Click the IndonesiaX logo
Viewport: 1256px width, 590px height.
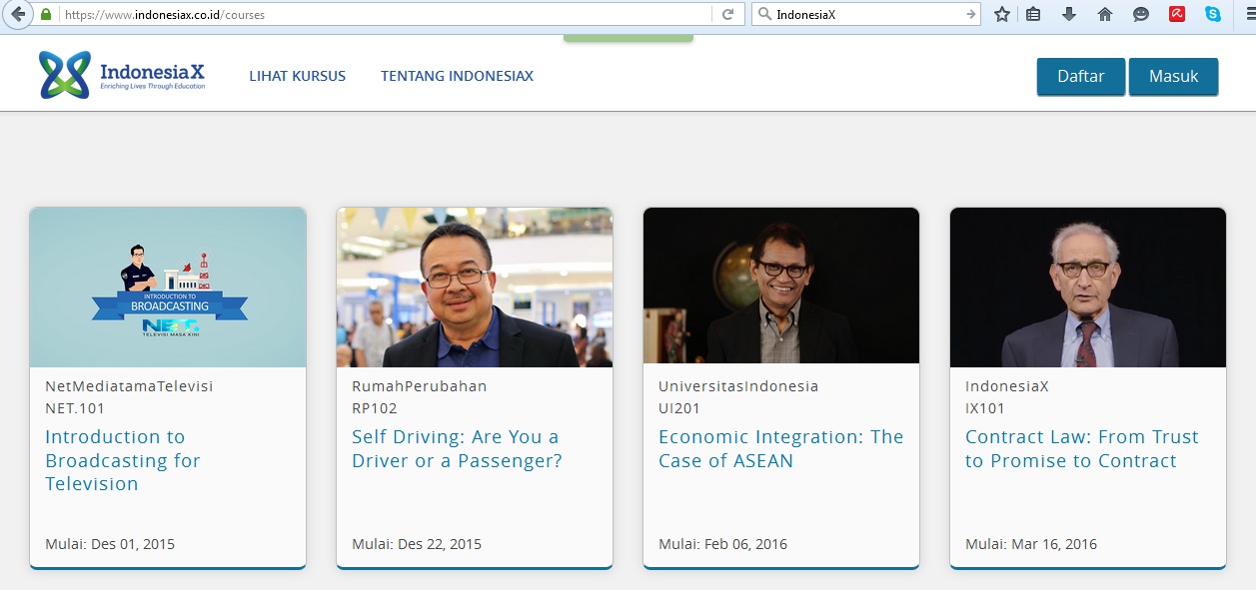tap(122, 75)
